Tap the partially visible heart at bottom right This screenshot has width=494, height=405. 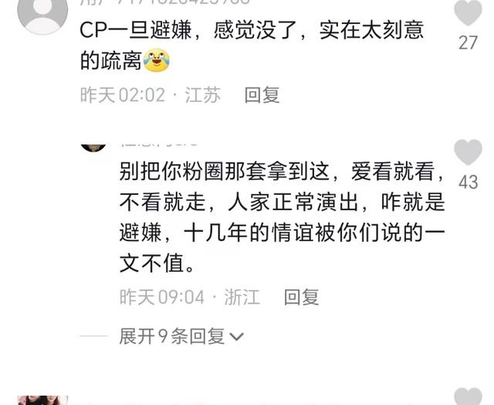(x=468, y=396)
